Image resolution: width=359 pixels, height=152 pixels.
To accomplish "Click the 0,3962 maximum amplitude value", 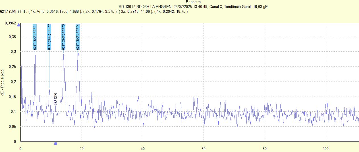I will (10, 23).
